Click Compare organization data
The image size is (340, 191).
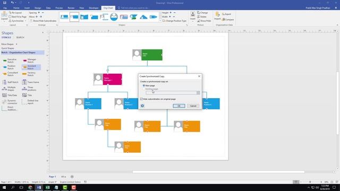pos(228,20)
